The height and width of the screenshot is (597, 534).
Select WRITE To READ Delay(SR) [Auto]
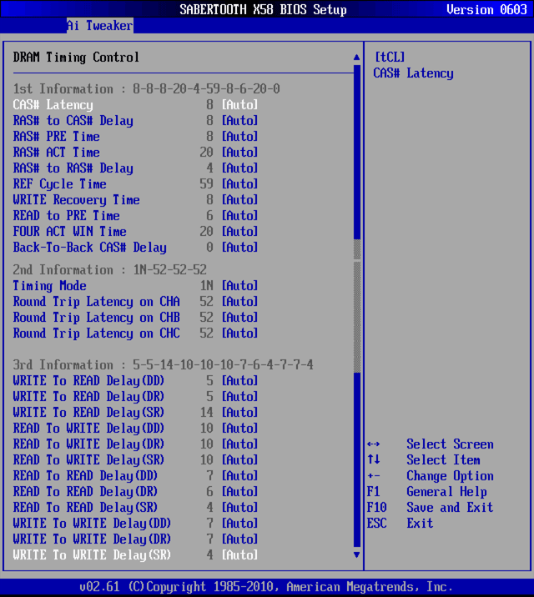pos(239,413)
